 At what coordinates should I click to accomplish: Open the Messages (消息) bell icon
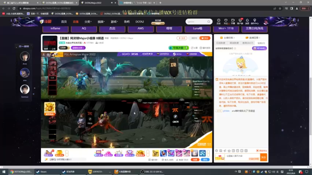(247, 21)
